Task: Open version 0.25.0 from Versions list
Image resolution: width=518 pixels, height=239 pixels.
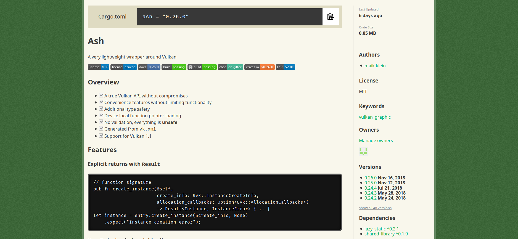Action: (x=370, y=183)
